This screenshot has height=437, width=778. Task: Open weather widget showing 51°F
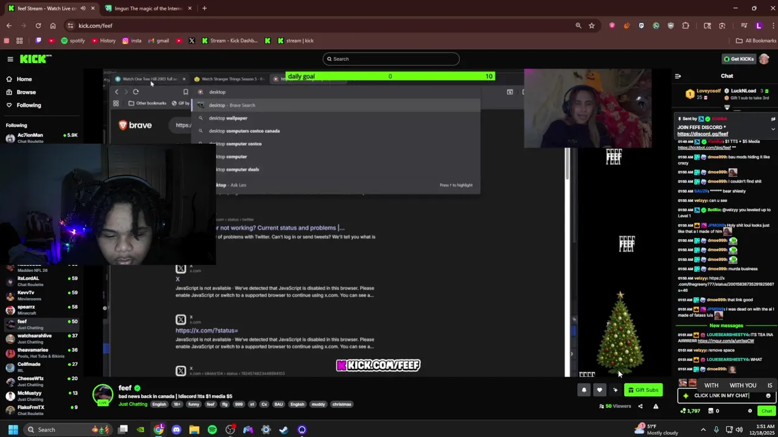tap(655, 430)
